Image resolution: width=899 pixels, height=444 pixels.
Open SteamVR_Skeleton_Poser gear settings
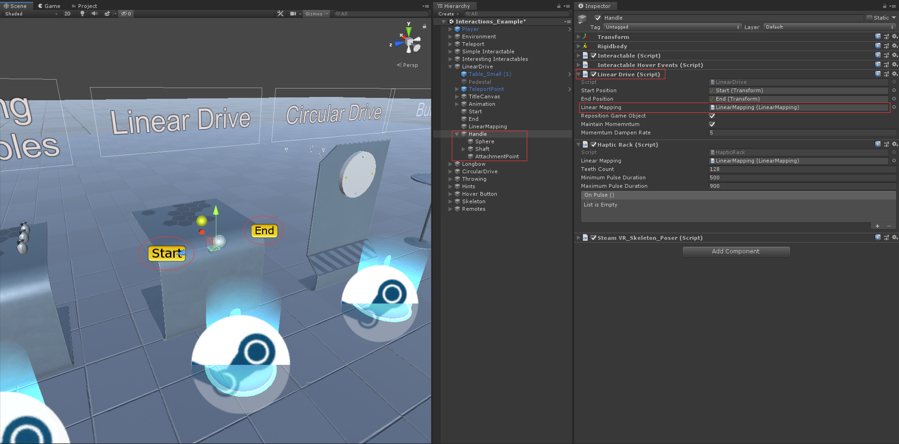click(894, 237)
